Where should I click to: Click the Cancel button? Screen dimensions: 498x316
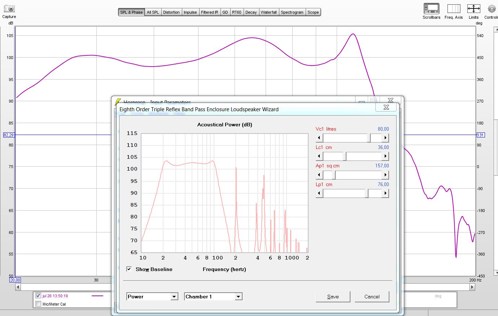tap(372, 297)
